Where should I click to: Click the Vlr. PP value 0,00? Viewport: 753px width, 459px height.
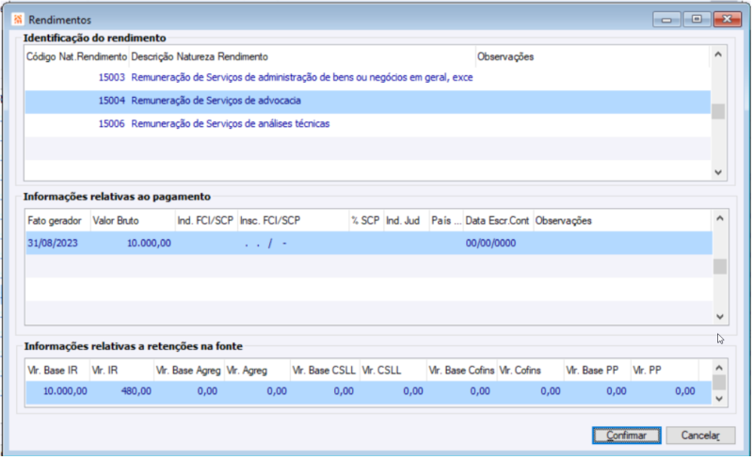point(685,391)
